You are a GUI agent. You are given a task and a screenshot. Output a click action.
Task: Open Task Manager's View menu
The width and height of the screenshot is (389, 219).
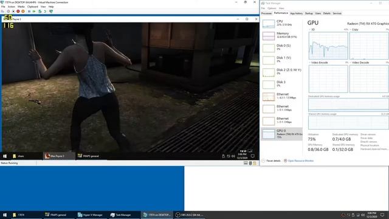(281, 8)
